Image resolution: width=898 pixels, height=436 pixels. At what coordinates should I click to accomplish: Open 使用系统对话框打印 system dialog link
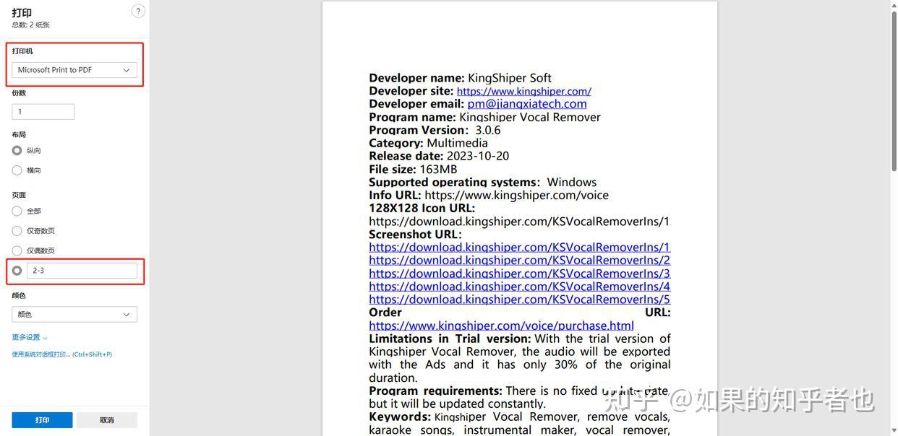[61, 354]
